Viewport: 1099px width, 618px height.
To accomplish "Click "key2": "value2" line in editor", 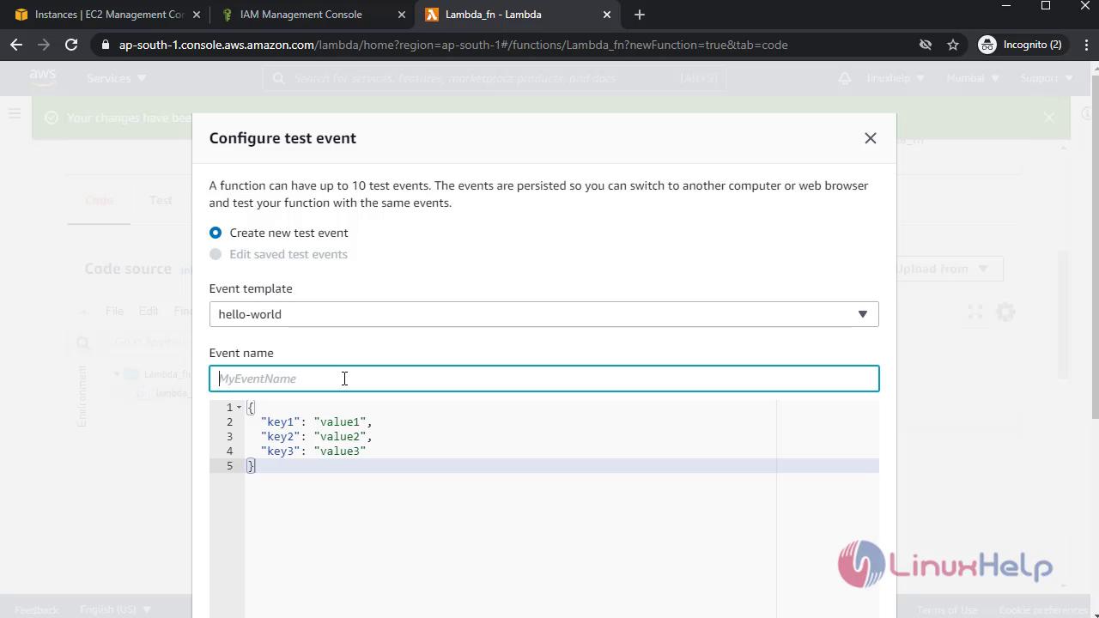I will tap(316, 437).
